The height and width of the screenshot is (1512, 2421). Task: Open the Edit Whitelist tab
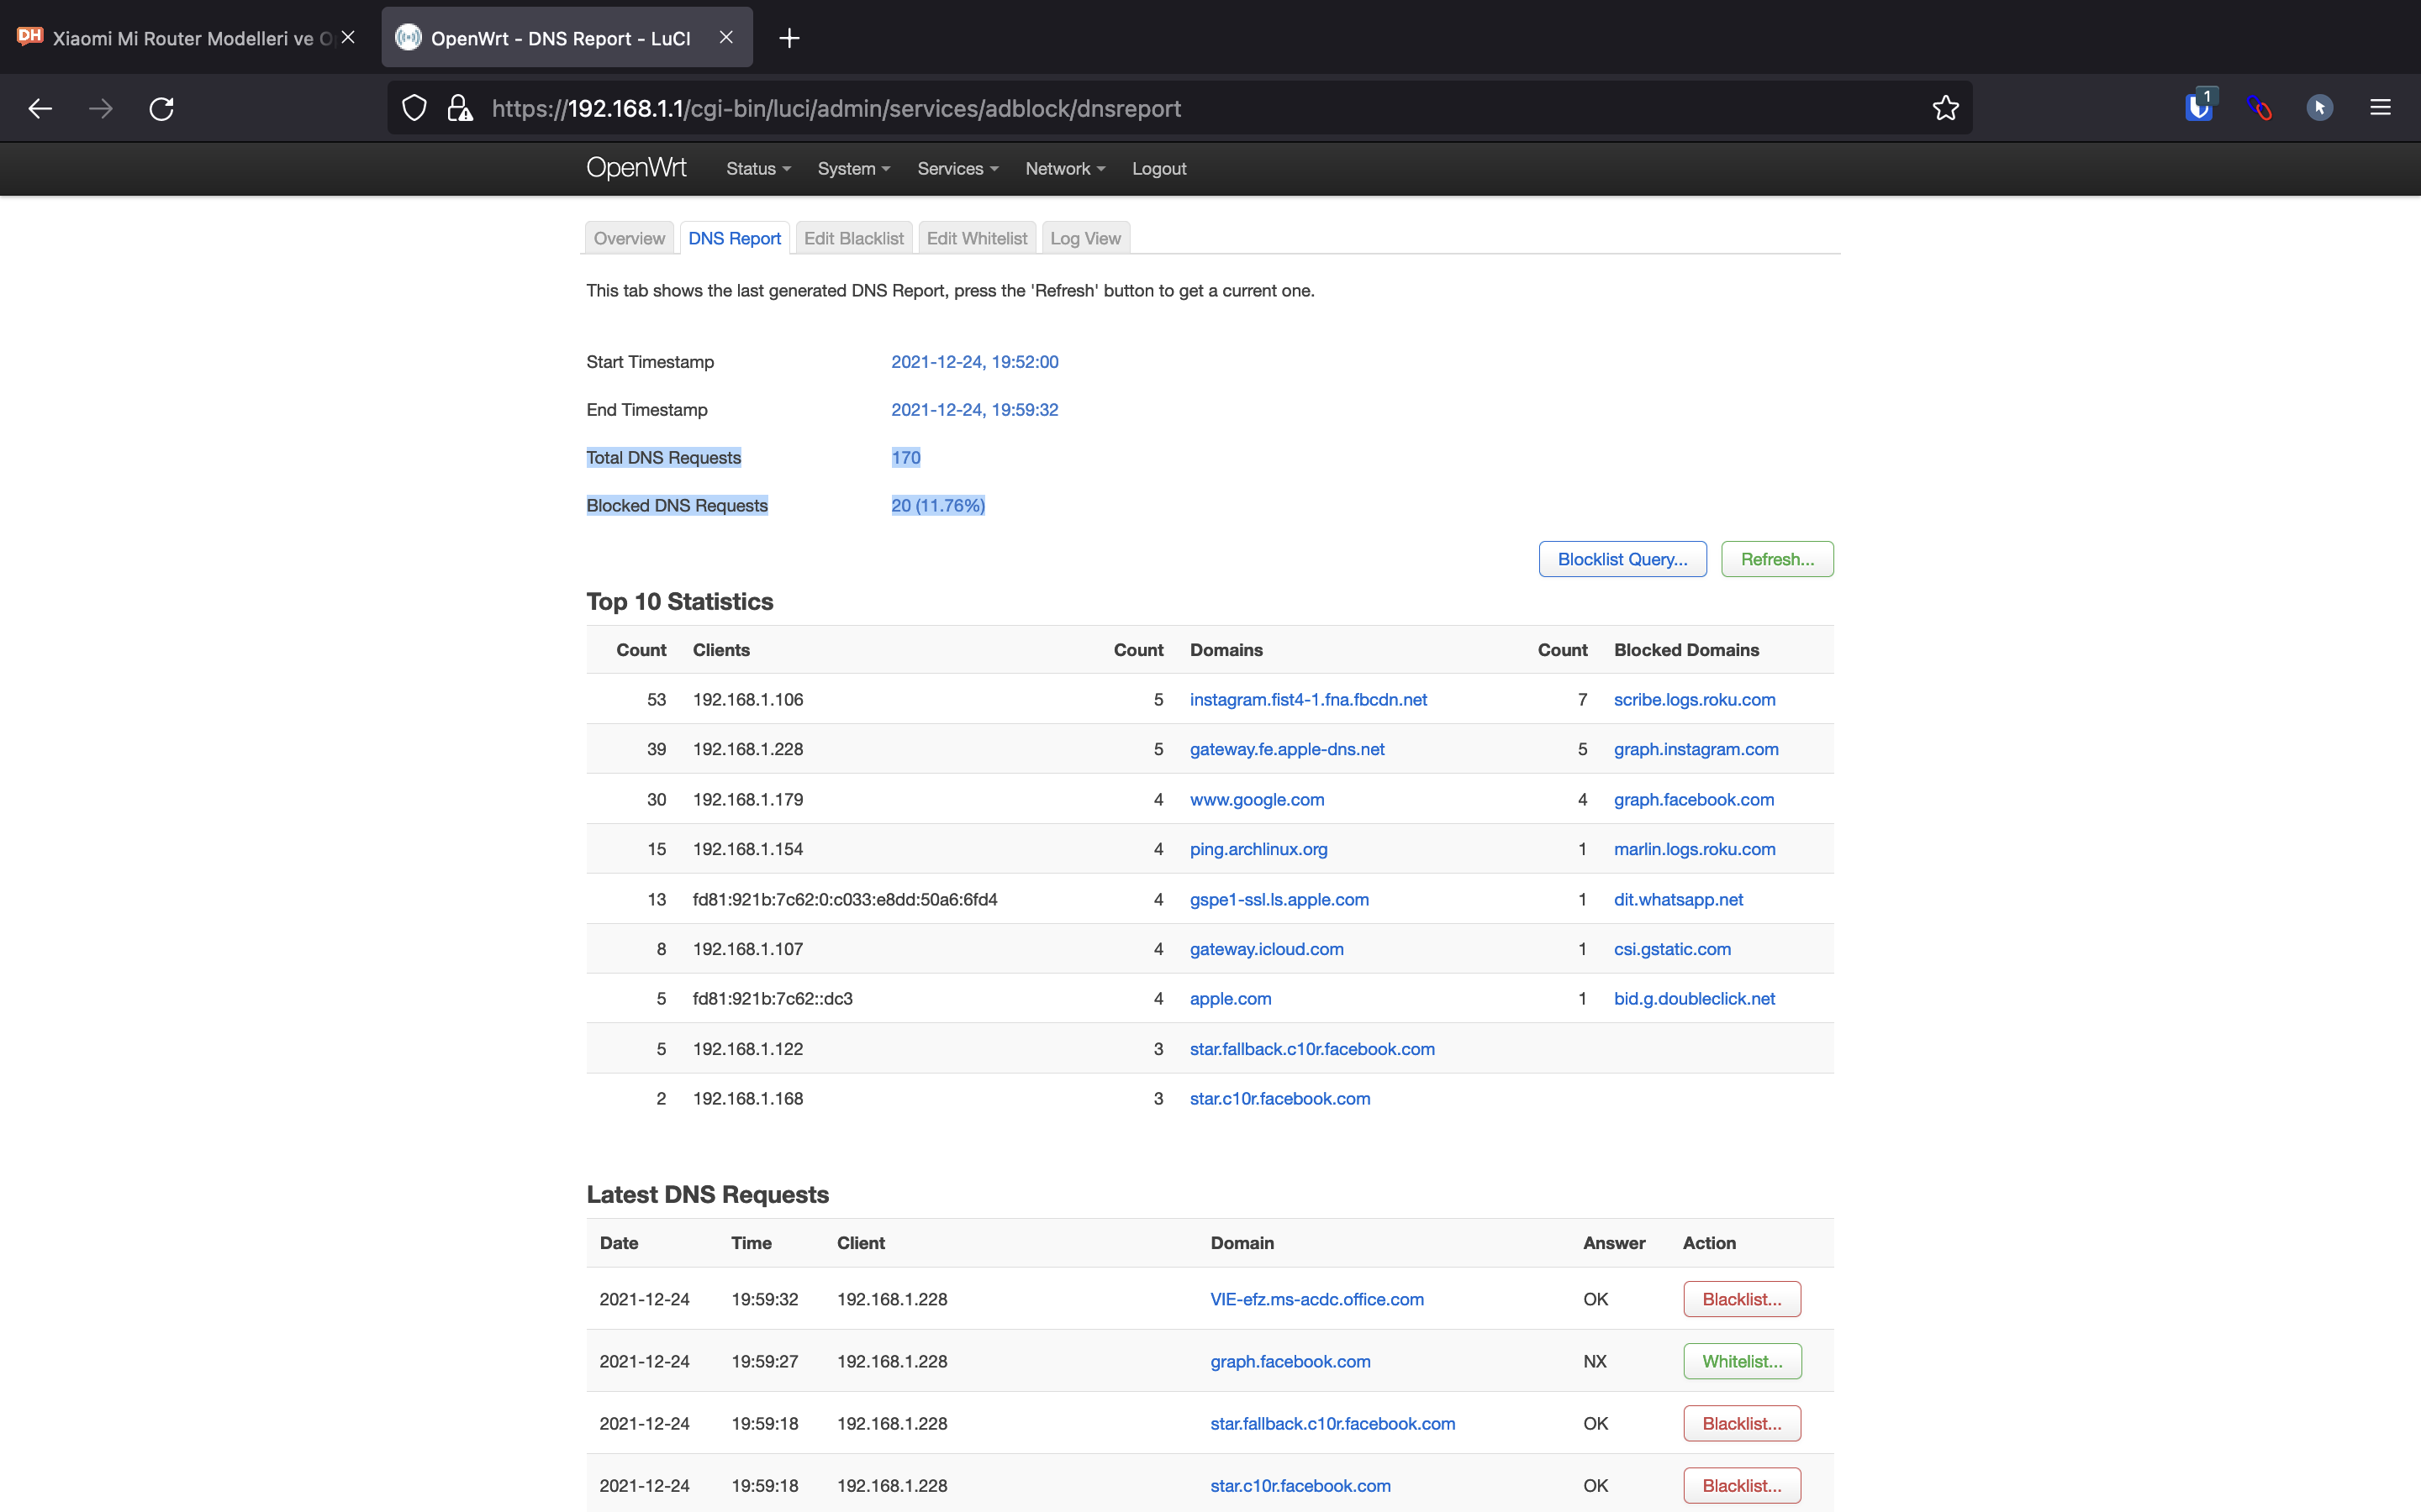977,238
